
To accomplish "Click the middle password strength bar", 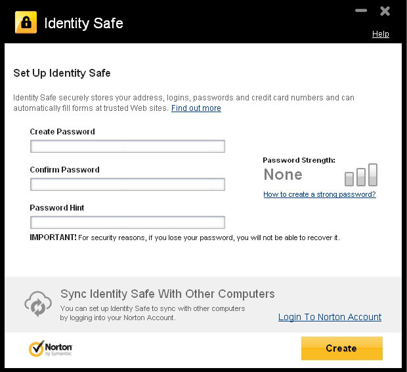I will point(361,177).
